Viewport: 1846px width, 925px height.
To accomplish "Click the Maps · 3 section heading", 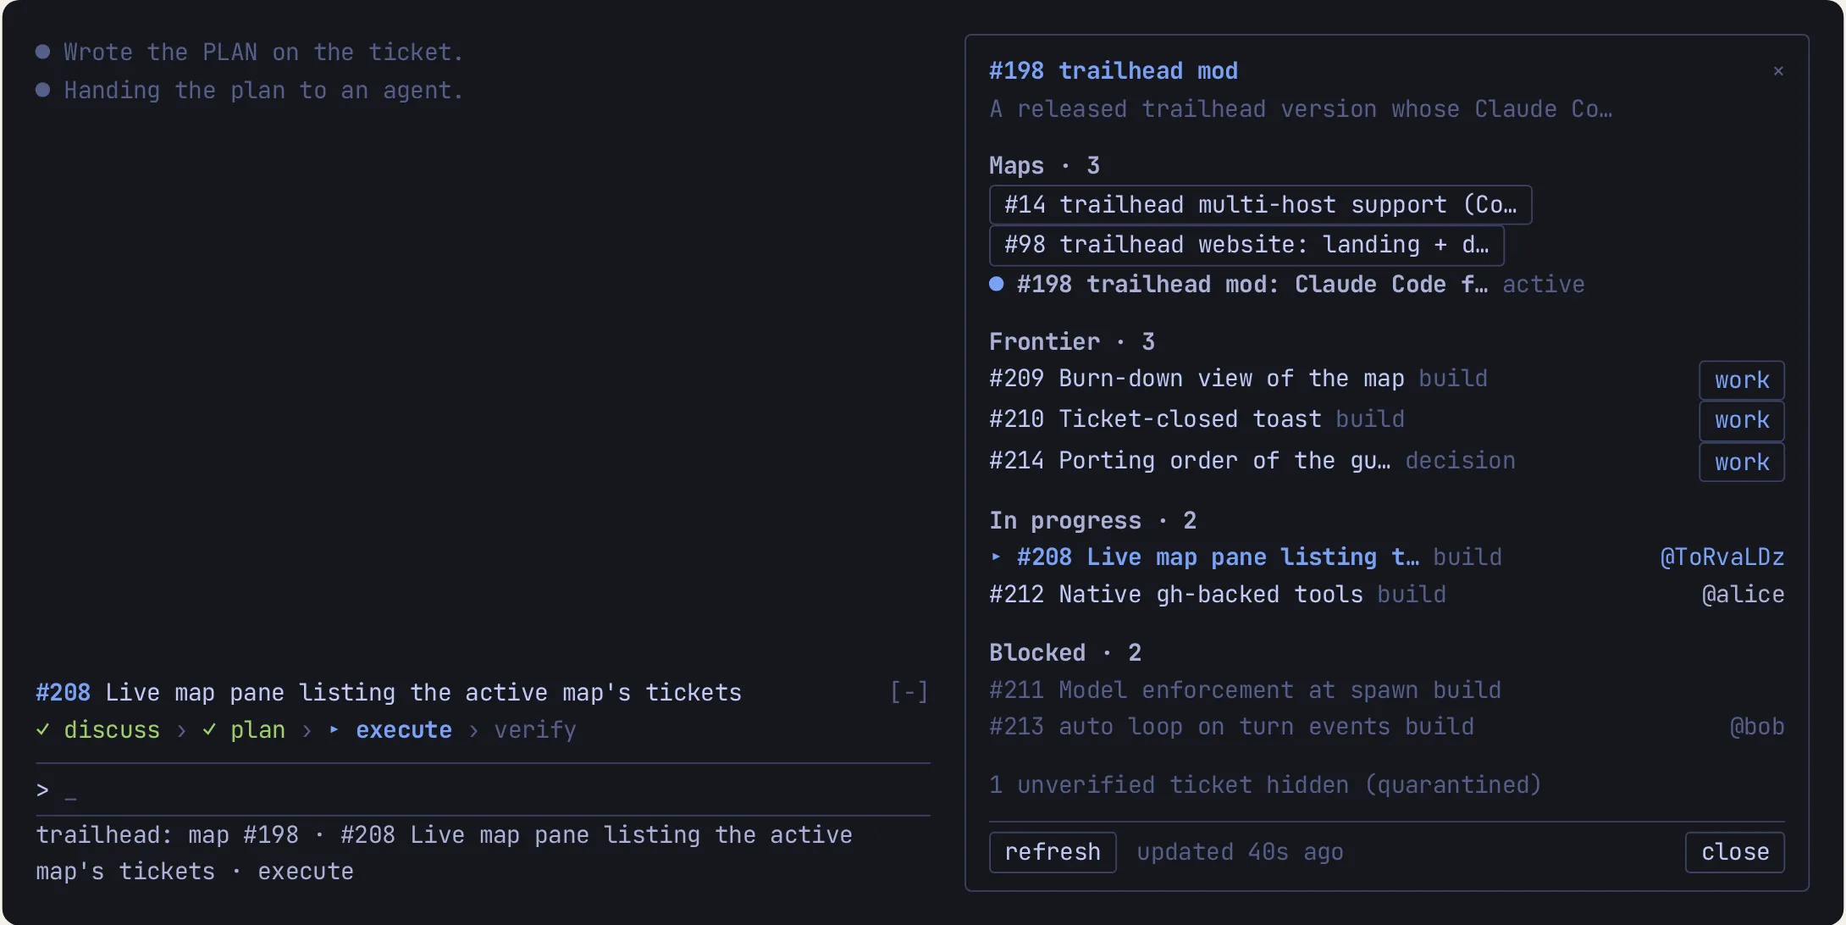I will point(1044,166).
